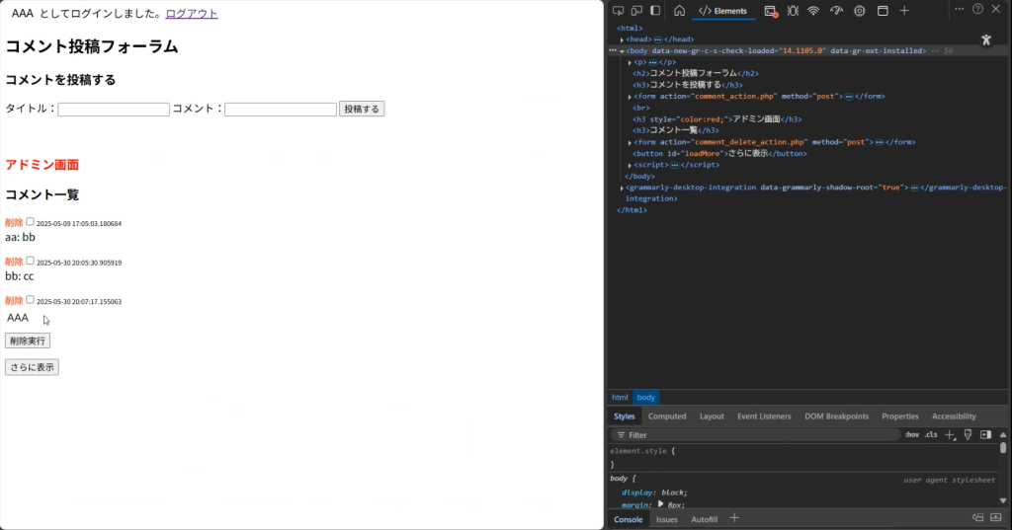
Task: Open the Accessibility tab in Styles pane
Action: pyautogui.click(x=954, y=416)
